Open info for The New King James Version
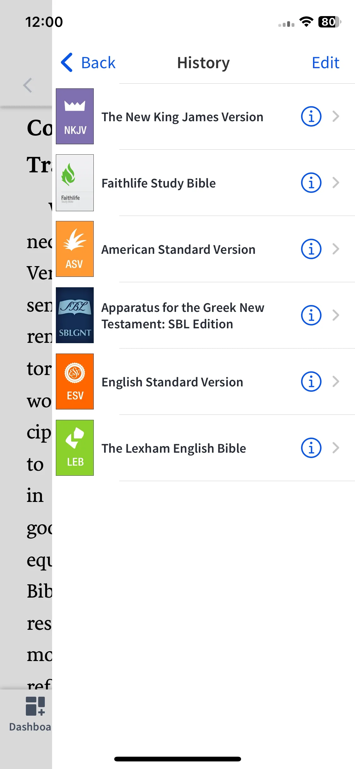This screenshot has height=769, width=355. tap(311, 116)
